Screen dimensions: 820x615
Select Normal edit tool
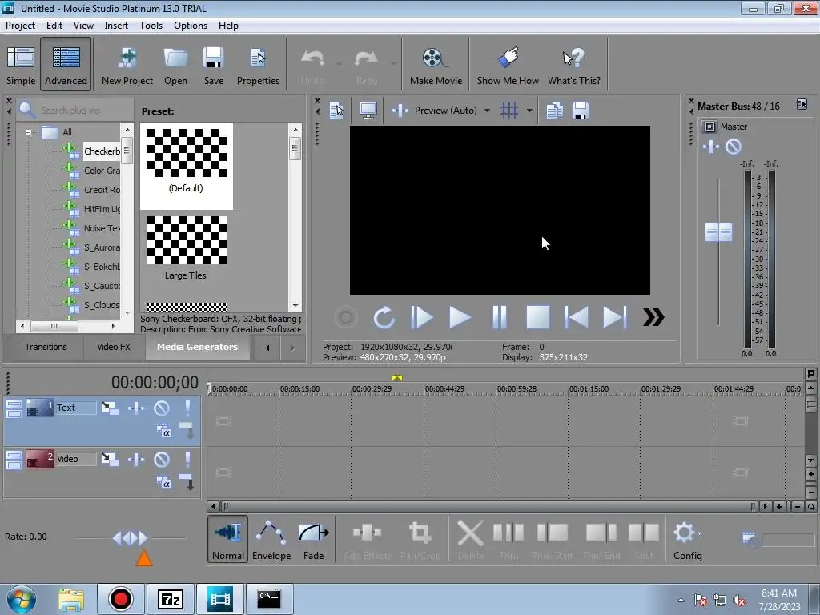coord(228,539)
